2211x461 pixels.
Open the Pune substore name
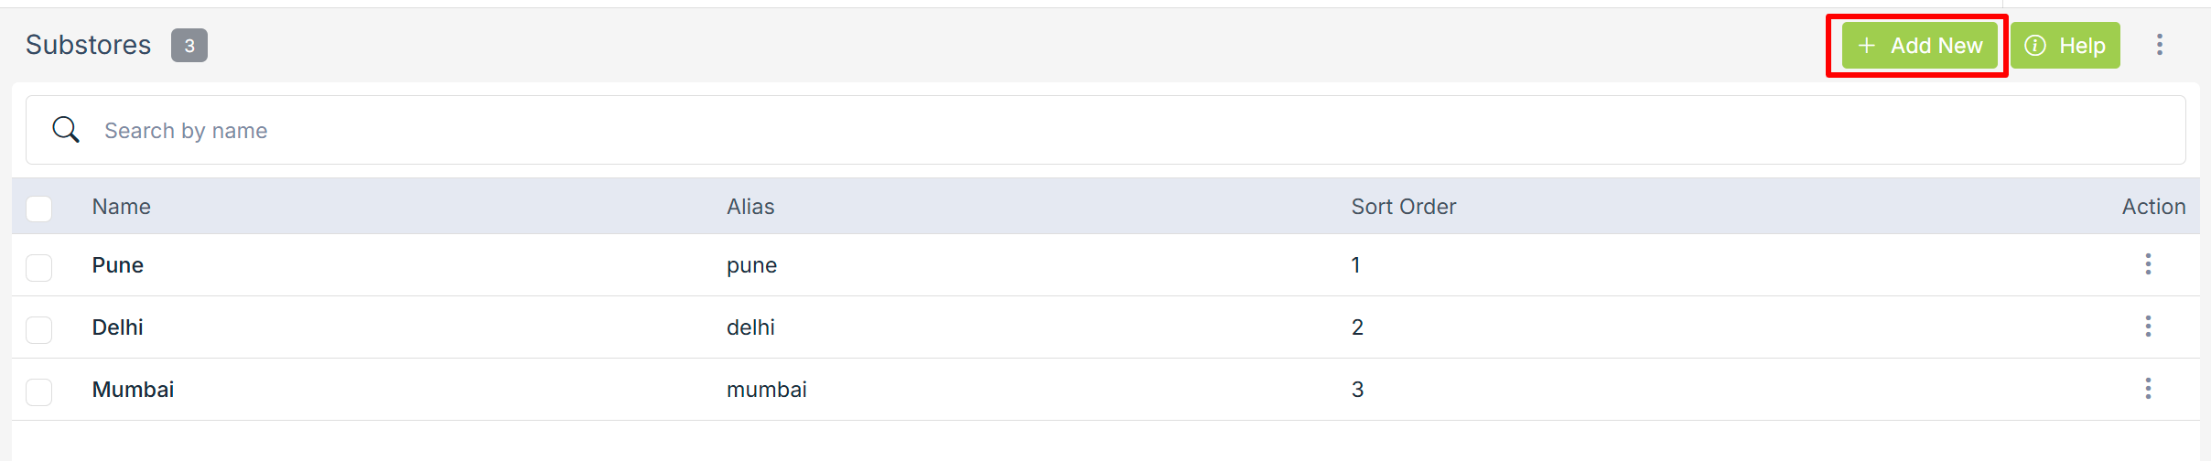click(x=118, y=265)
